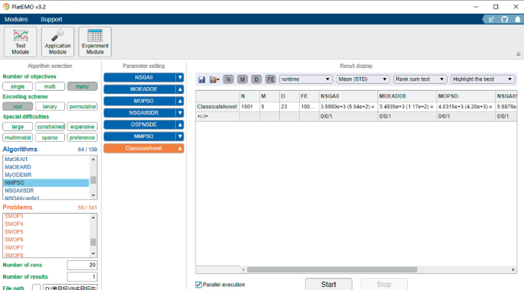Viewport: 524px width, 290px height.
Task: Open the runtime metric dropdown
Action: coord(305,79)
